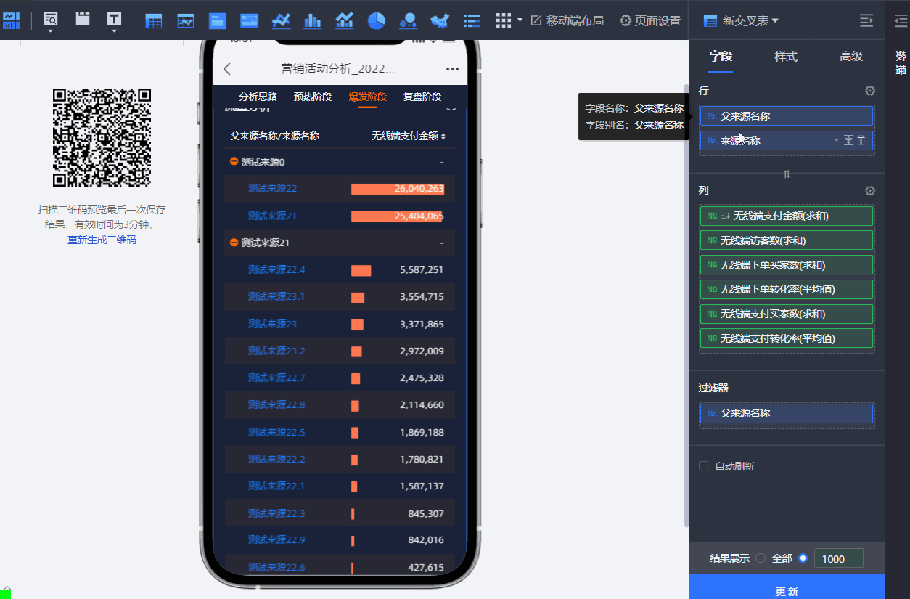Viewport: 910px width, 599px height.
Task: Click the 重新生成二维码 link
Action: pyautogui.click(x=102, y=240)
